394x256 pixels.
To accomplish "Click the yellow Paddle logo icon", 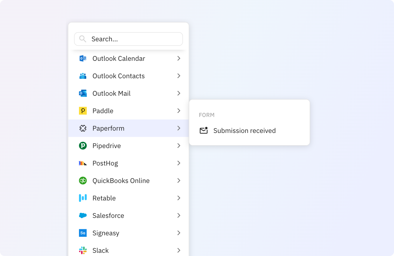I will (83, 111).
